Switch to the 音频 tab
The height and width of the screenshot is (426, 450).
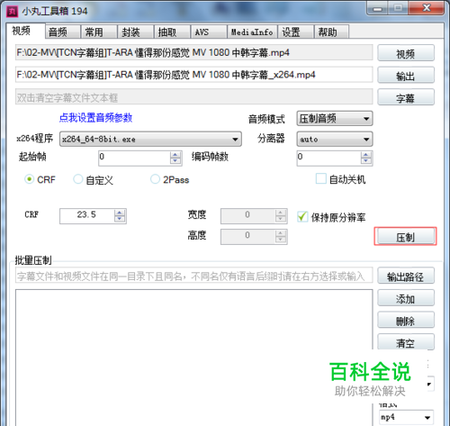point(63,32)
